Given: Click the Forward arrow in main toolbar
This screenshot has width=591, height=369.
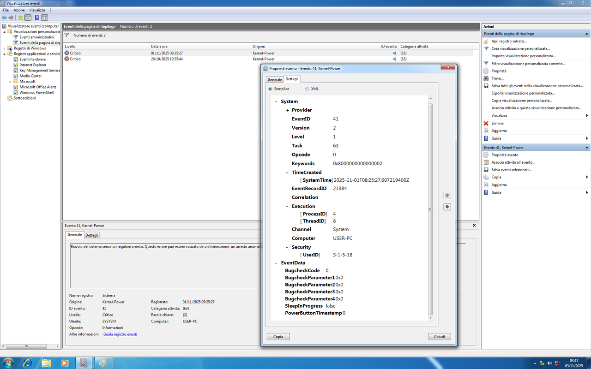Looking at the screenshot, I should (11, 18).
